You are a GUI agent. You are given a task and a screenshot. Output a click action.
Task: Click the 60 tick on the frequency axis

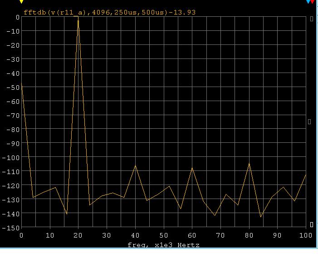pyautogui.click(x=192, y=235)
